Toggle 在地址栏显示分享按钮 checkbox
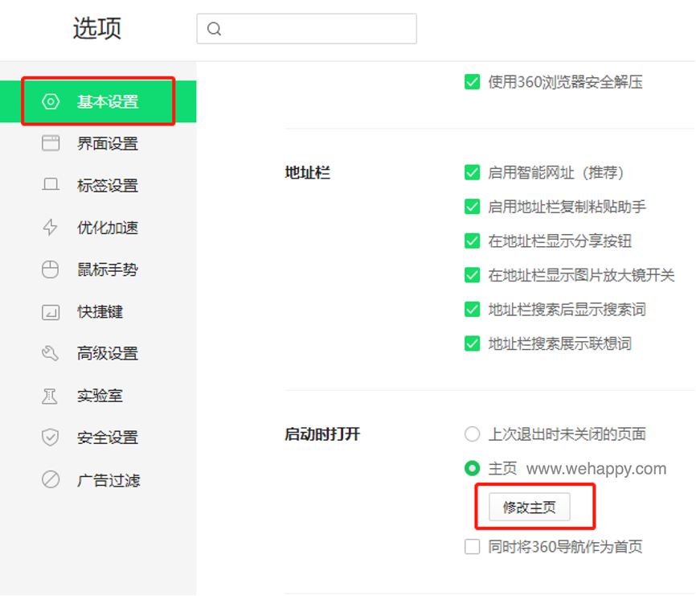696x596 pixels. point(472,241)
